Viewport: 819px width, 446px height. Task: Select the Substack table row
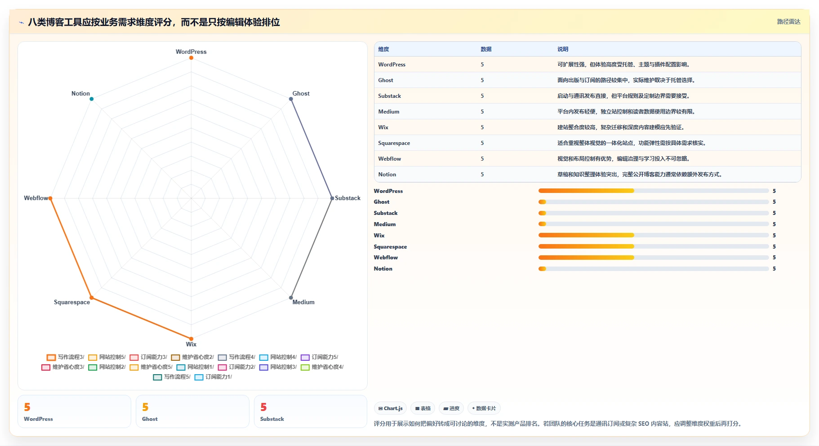(588, 96)
